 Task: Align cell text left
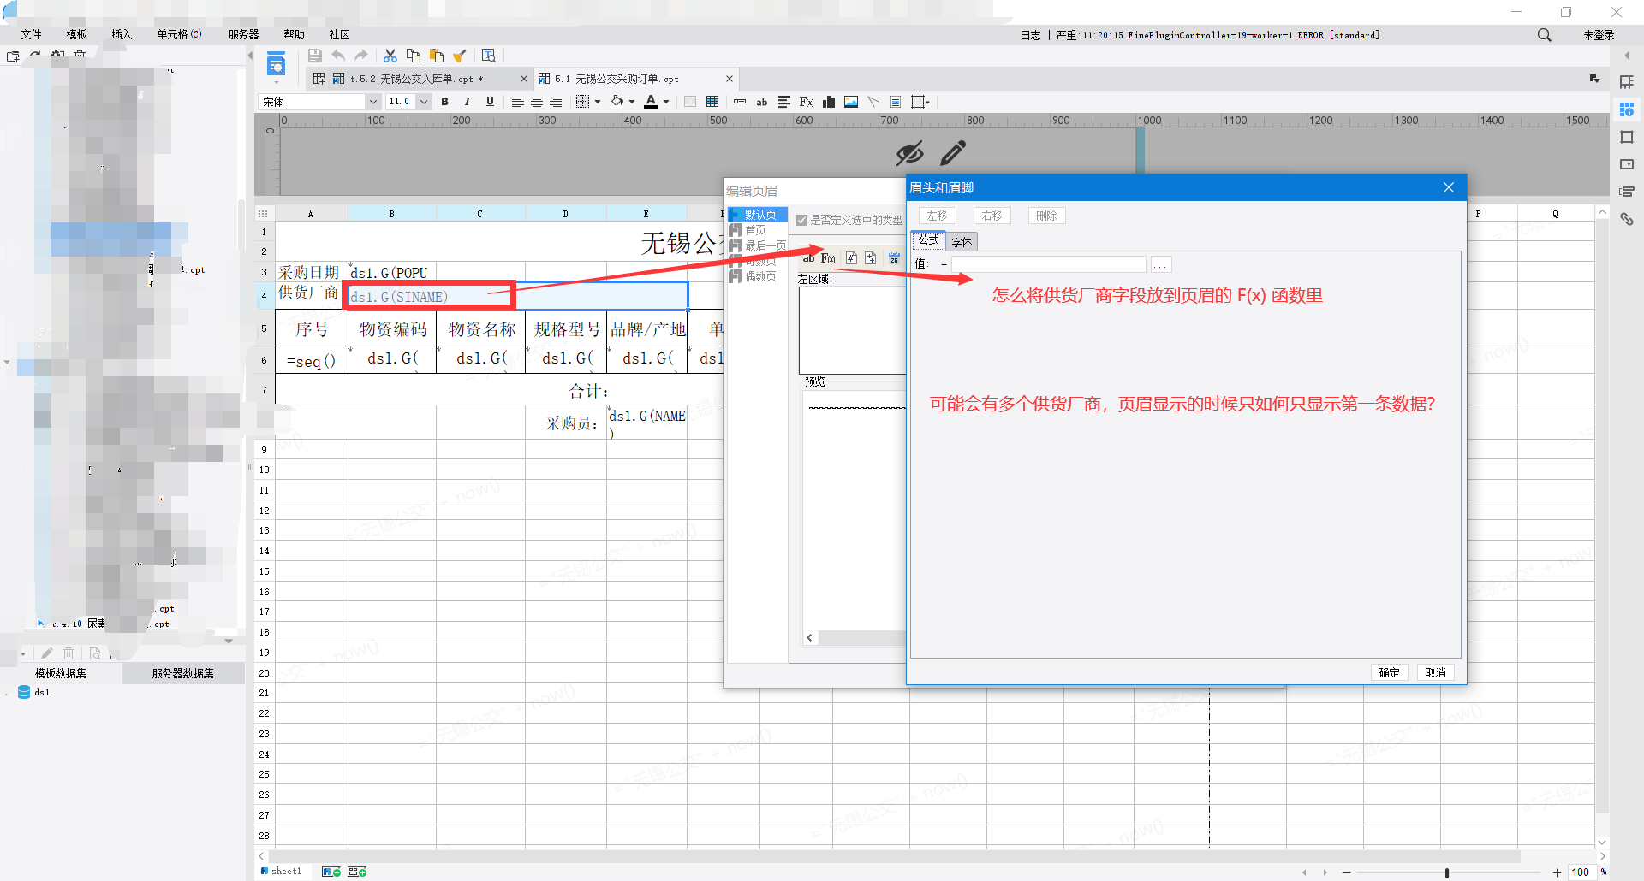coord(518,102)
